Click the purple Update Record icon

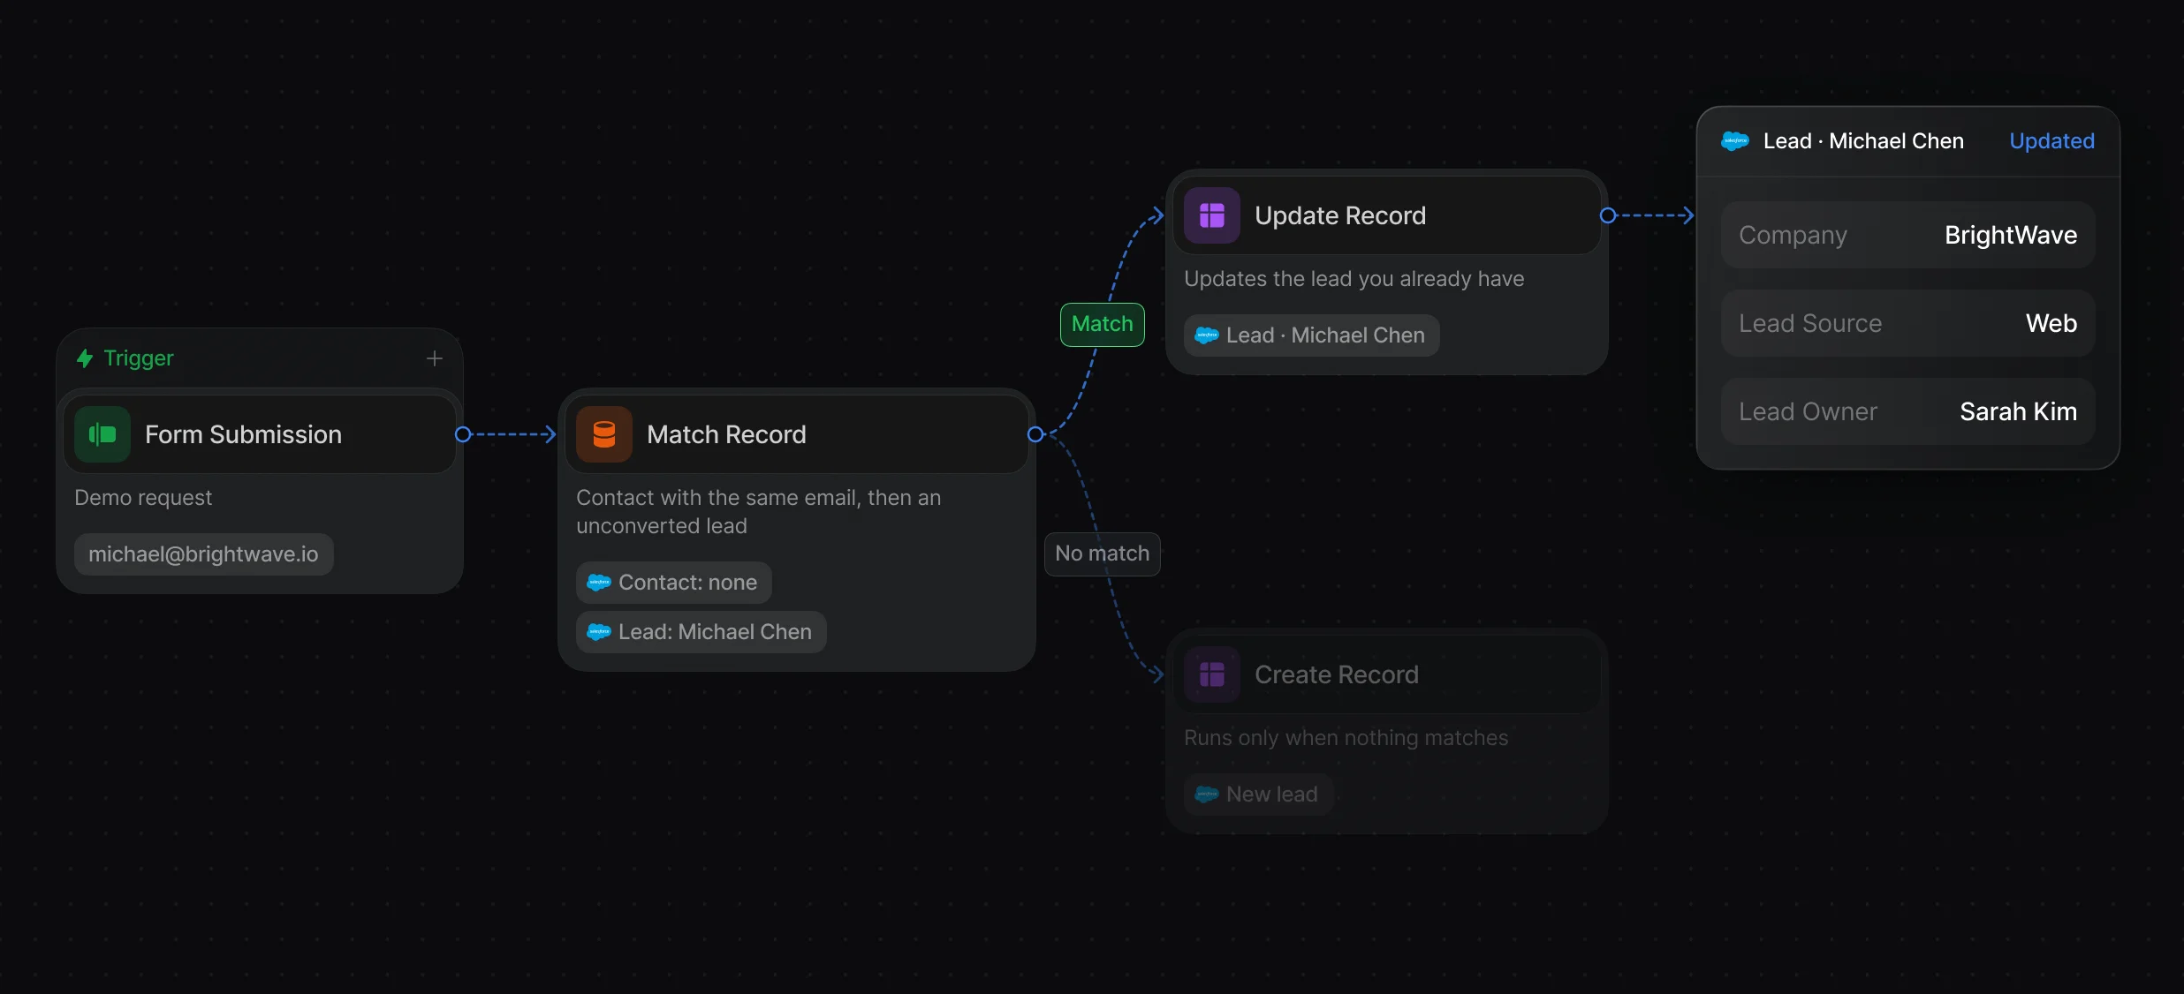pos(1212,215)
